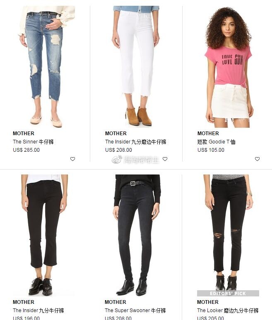This screenshot has height=320, width=272.
Task: Open white Insider cropped jeans photo
Action: (136, 67)
